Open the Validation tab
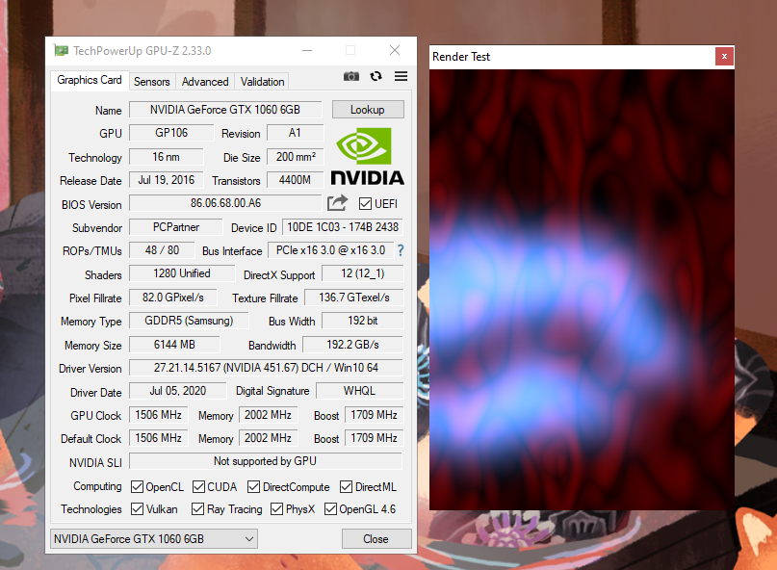 click(x=261, y=82)
